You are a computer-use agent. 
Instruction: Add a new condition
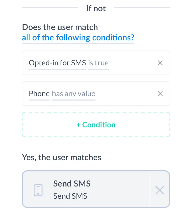click(x=96, y=125)
